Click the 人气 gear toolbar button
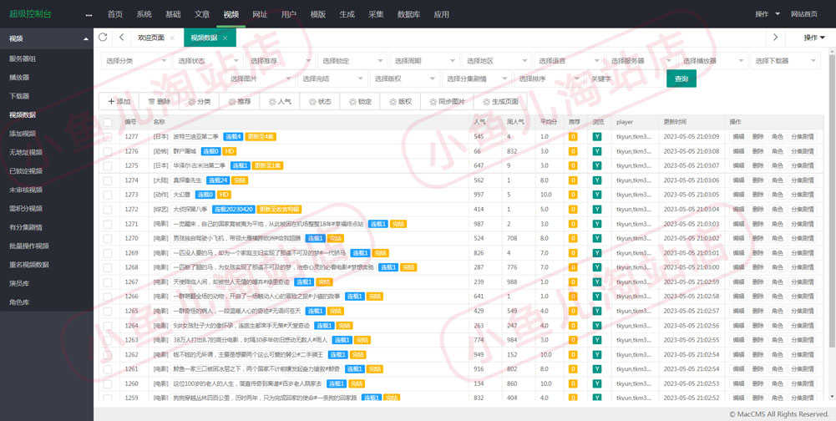836x421 pixels. pyautogui.click(x=280, y=101)
